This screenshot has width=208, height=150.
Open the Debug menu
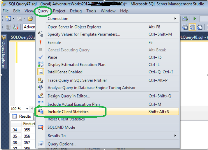[x=76, y=11]
